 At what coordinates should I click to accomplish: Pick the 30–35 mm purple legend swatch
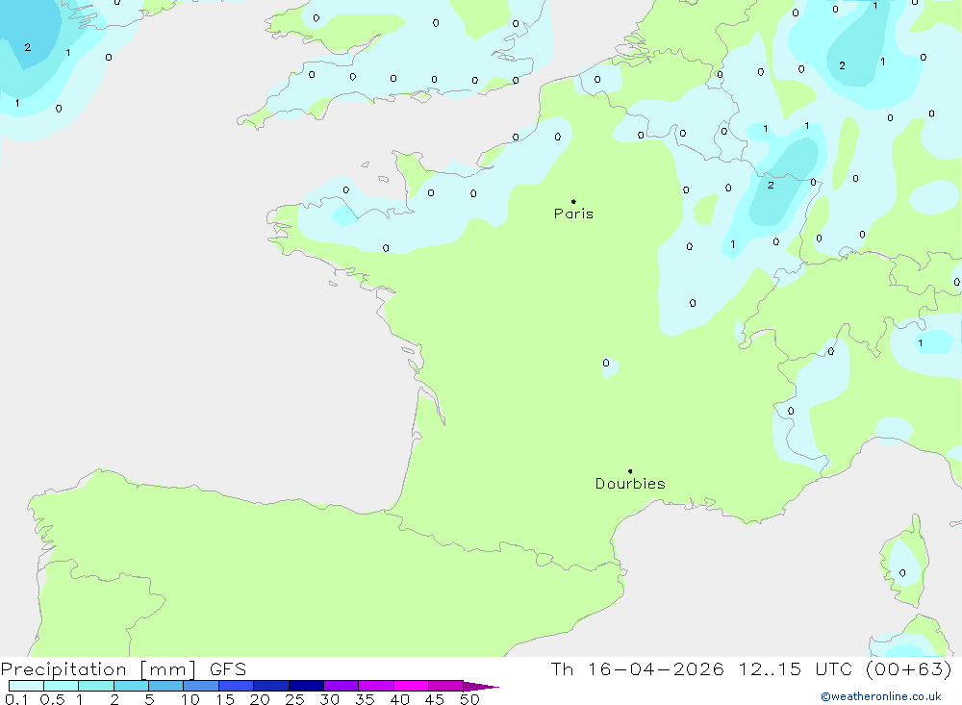click(342, 686)
